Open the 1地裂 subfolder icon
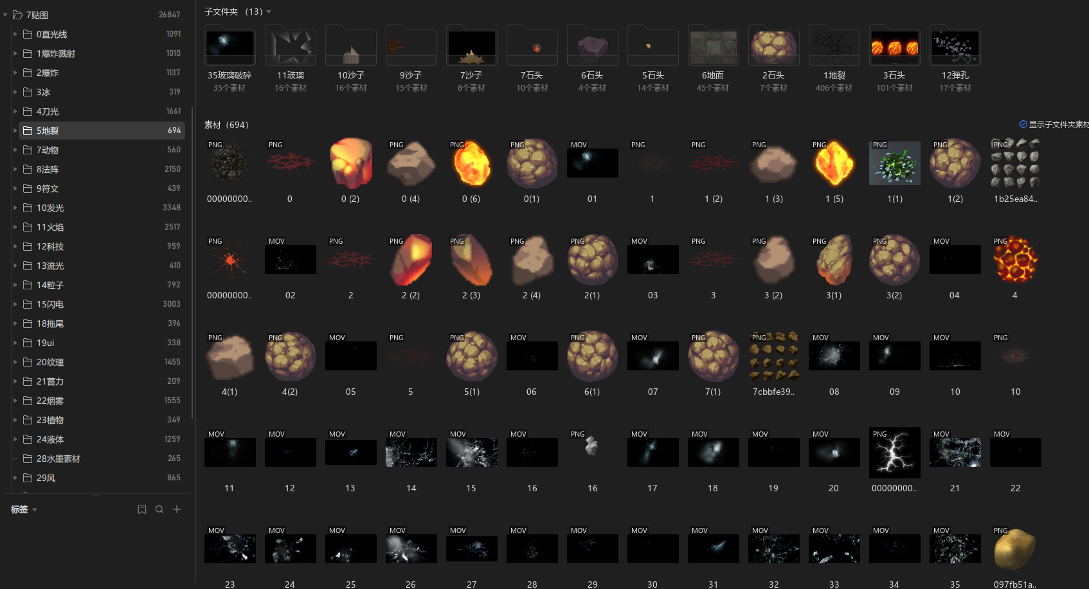Screen dimensions: 1089x589 (x=834, y=45)
